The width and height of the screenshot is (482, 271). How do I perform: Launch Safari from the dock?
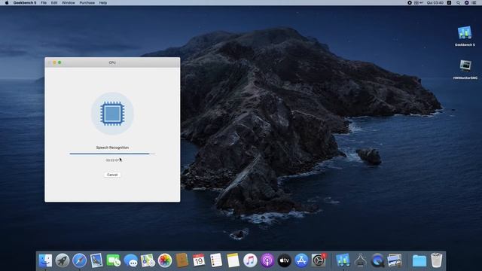coord(79,260)
